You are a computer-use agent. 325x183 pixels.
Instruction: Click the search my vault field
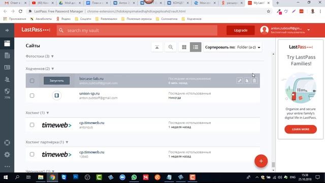click(137, 30)
